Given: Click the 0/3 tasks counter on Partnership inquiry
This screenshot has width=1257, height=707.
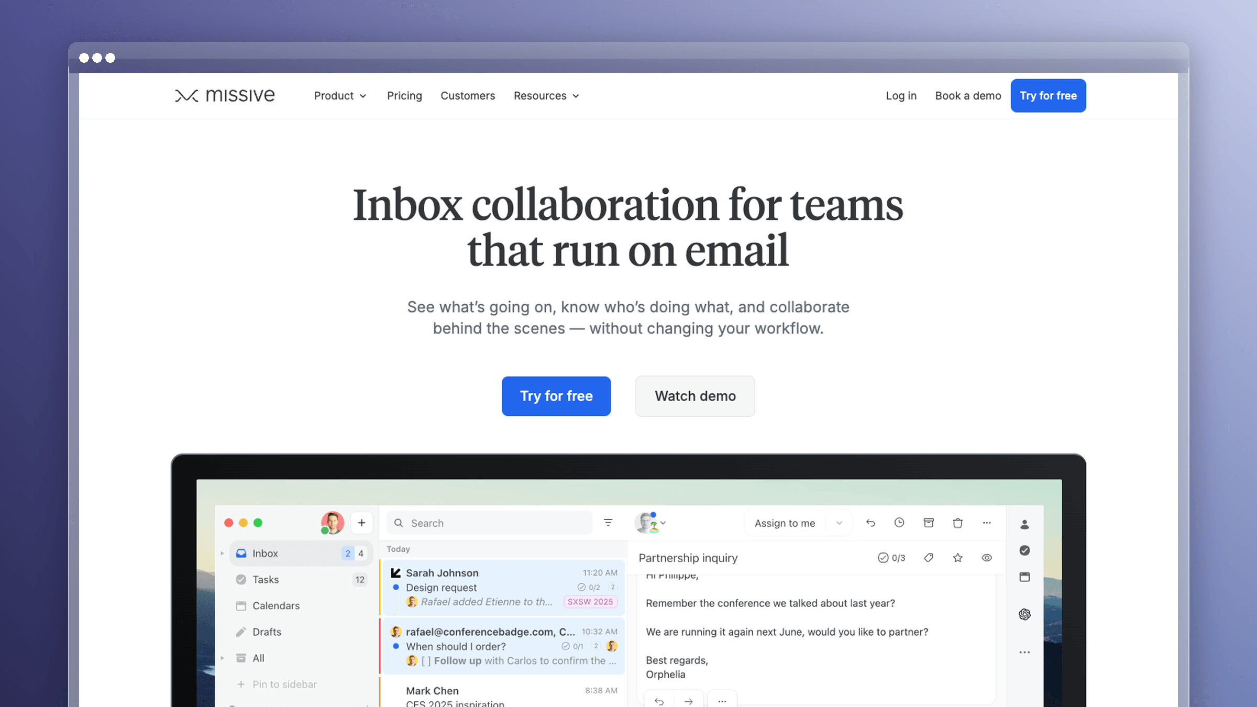Looking at the screenshot, I should point(891,558).
